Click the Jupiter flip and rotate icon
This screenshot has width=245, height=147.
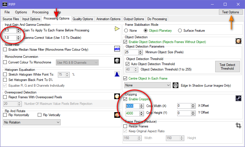[117, 115]
